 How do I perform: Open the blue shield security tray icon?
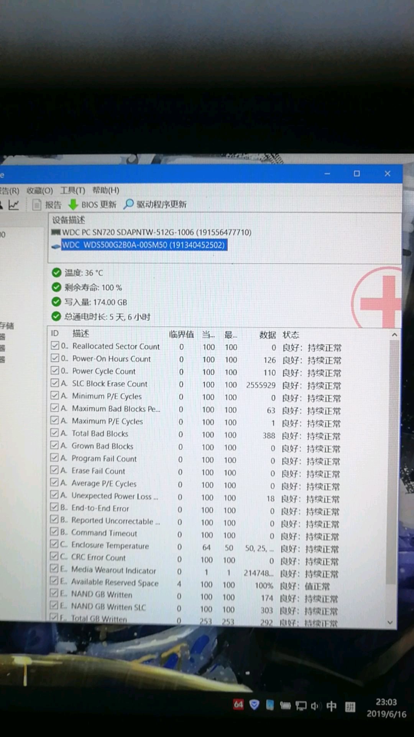click(254, 704)
